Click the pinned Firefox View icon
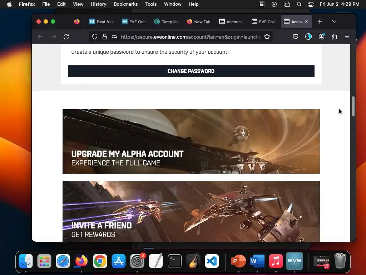The image size is (366, 275). point(77,22)
